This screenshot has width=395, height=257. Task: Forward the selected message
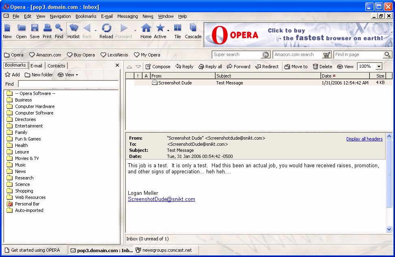[x=239, y=67]
